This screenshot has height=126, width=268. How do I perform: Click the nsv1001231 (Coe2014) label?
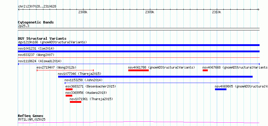click(36, 48)
